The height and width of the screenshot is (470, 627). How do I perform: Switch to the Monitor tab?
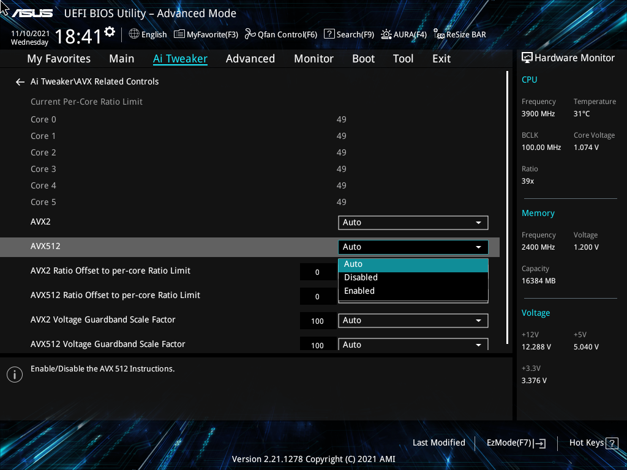[313, 59]
